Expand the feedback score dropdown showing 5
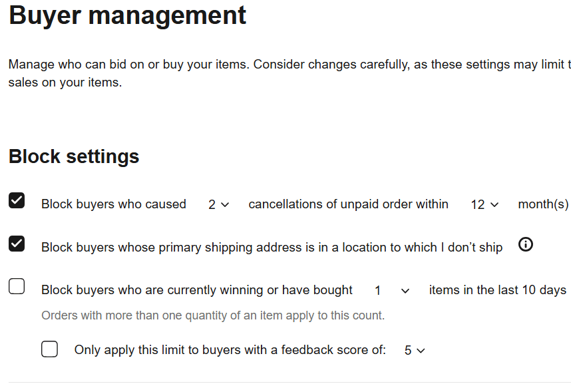571x386 pixels. (415, 350)
